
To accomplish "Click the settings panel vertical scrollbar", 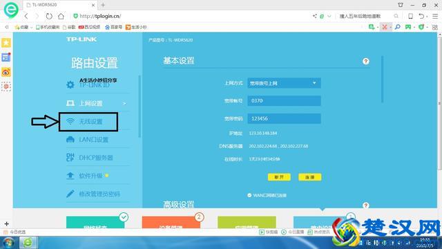I will click(382, 80).
